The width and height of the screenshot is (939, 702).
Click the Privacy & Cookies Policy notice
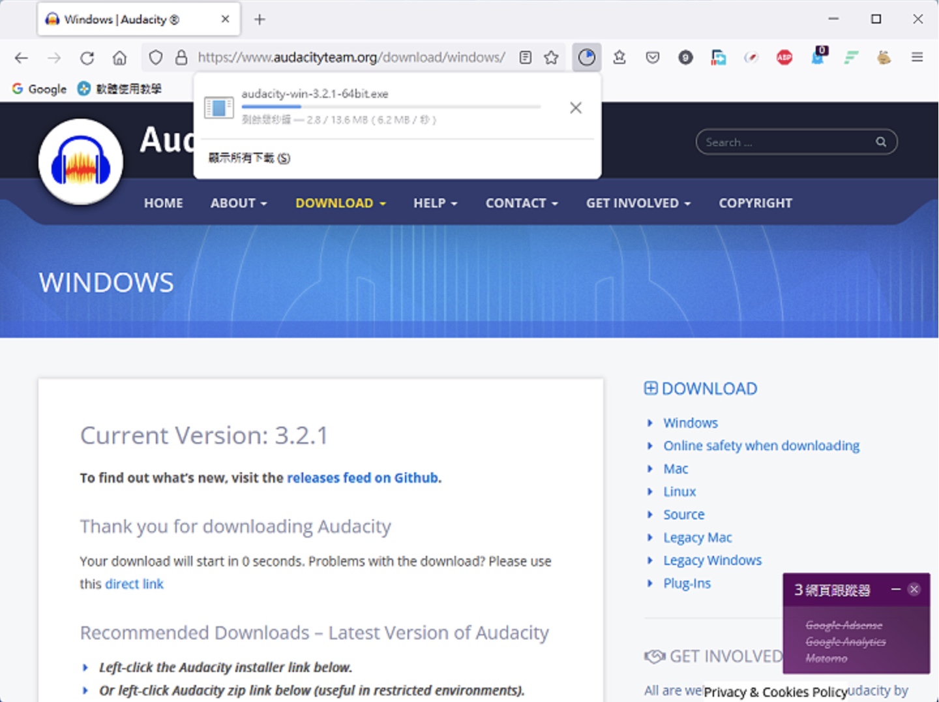pos(775,692)
